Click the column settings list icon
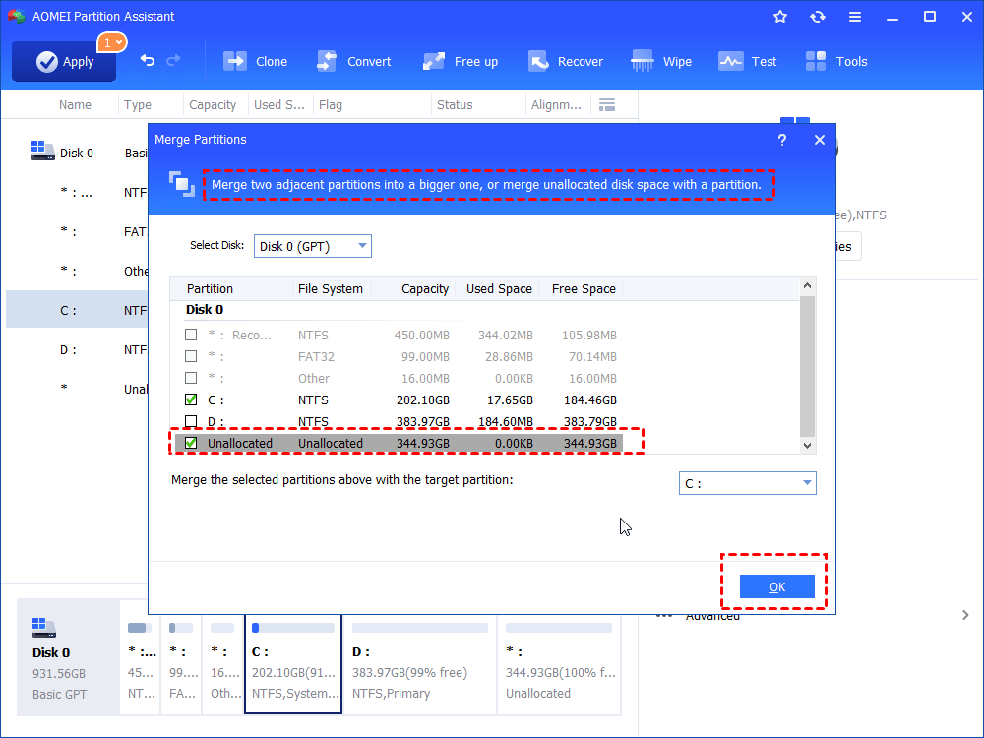Screen dimensions: 984x738 coord(607,105)
